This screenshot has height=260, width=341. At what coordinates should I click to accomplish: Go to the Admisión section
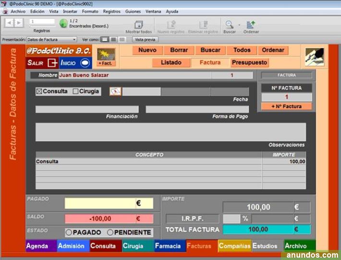coord(73,246)
